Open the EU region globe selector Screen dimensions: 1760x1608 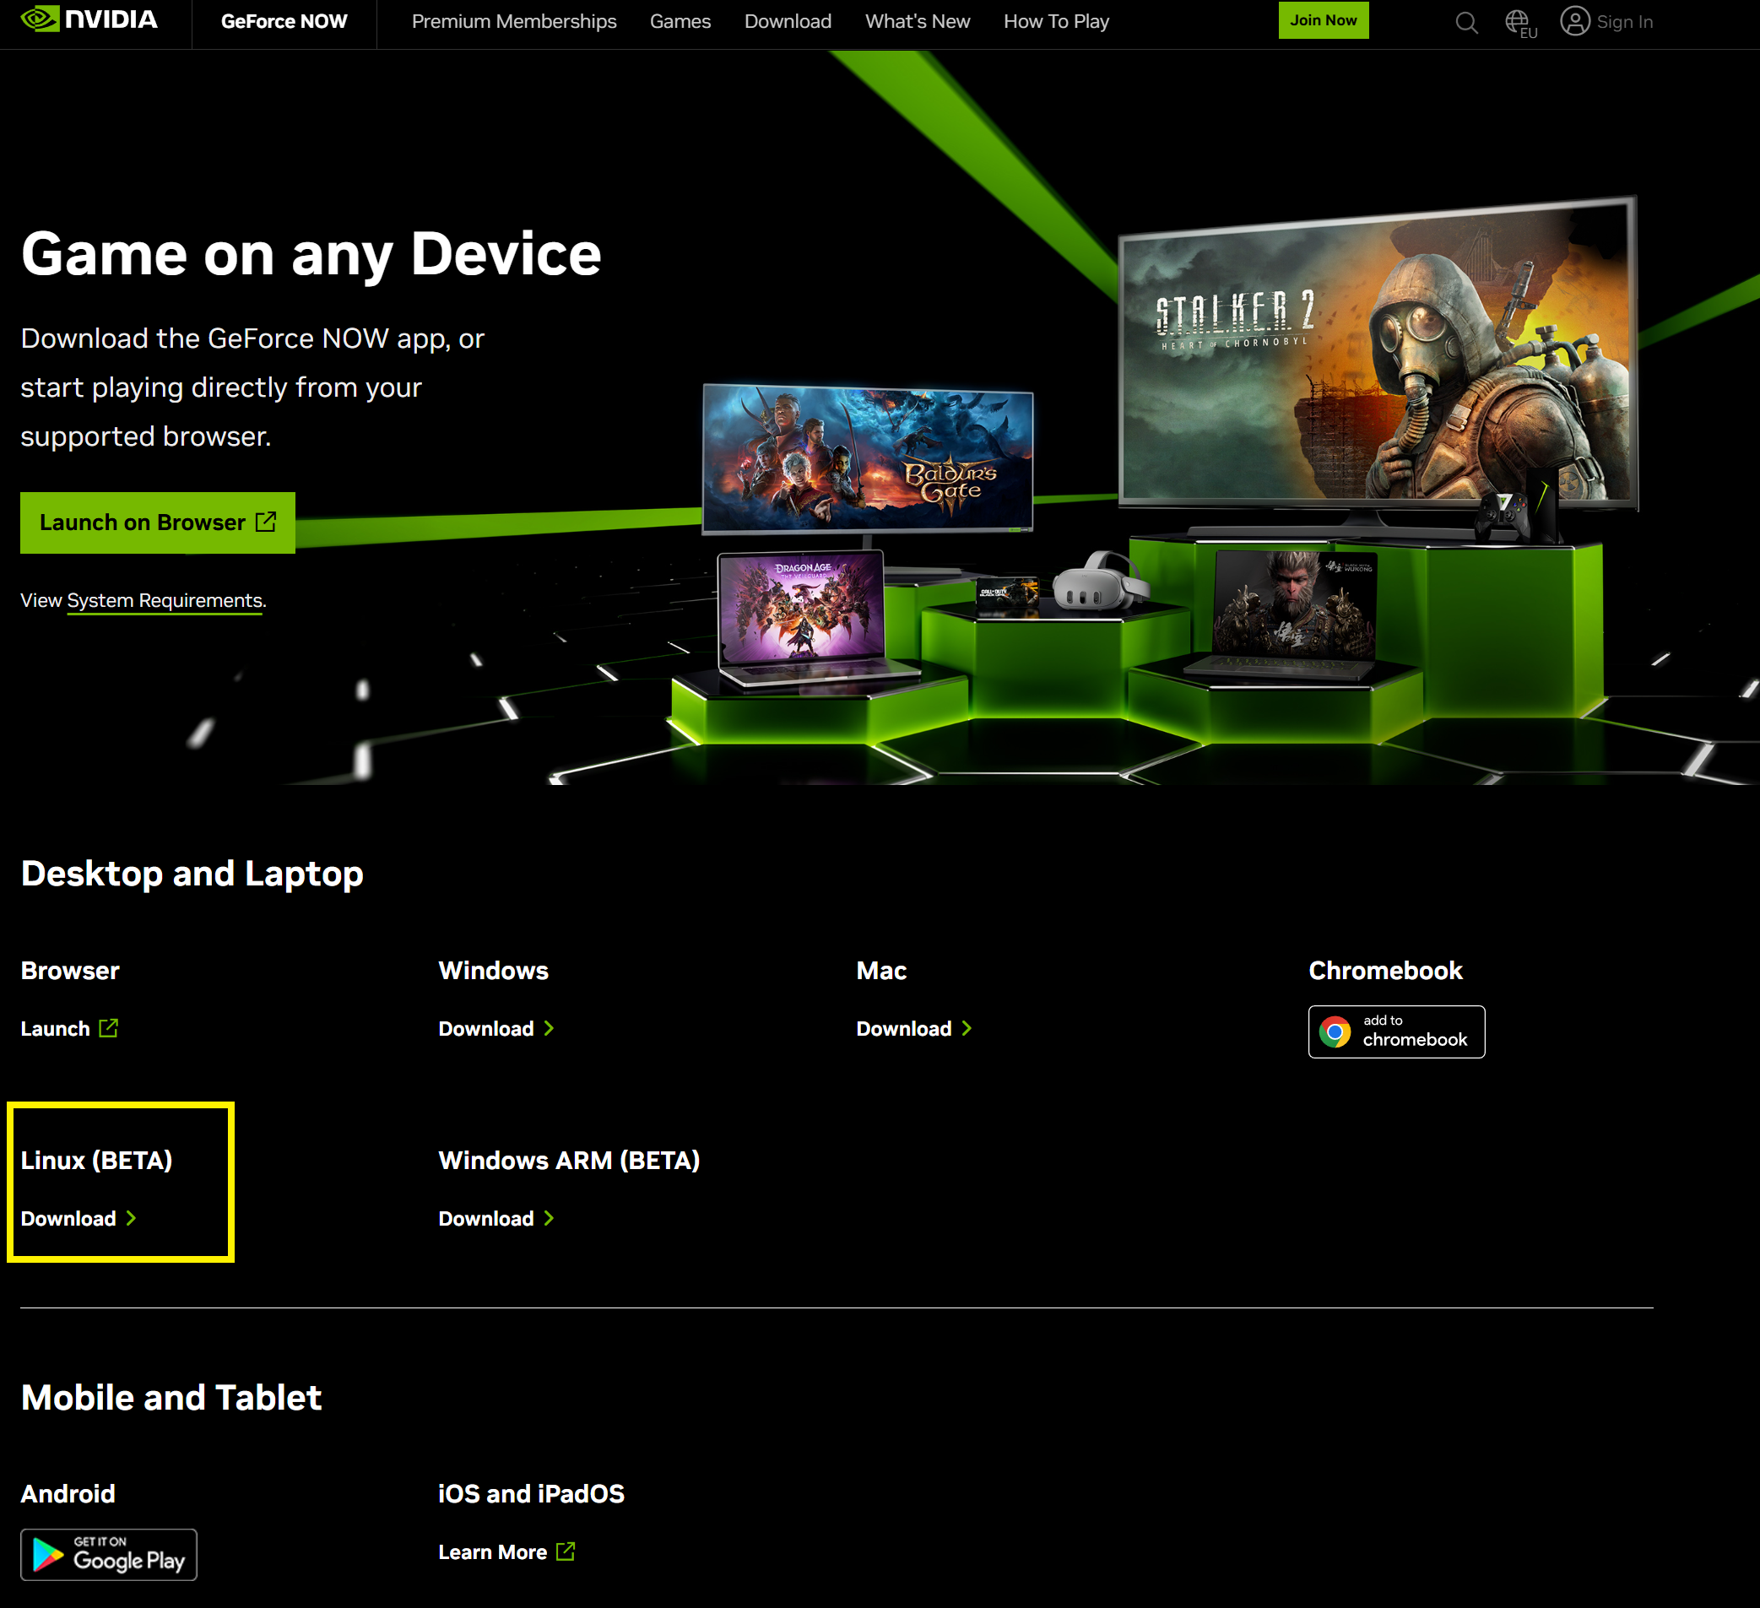pos(1520,23)
